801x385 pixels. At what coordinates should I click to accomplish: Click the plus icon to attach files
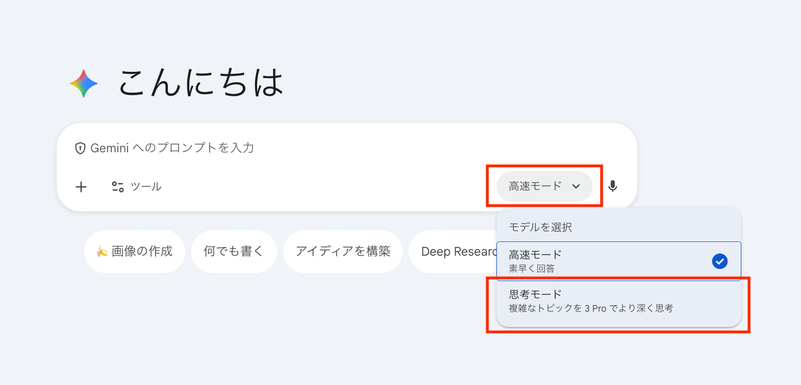coord(81,186)
